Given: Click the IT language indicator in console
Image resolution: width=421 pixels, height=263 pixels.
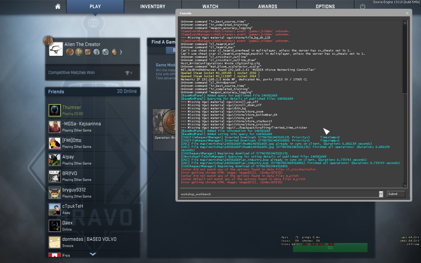Looking at the screenshot, I should tap(381, 194).
